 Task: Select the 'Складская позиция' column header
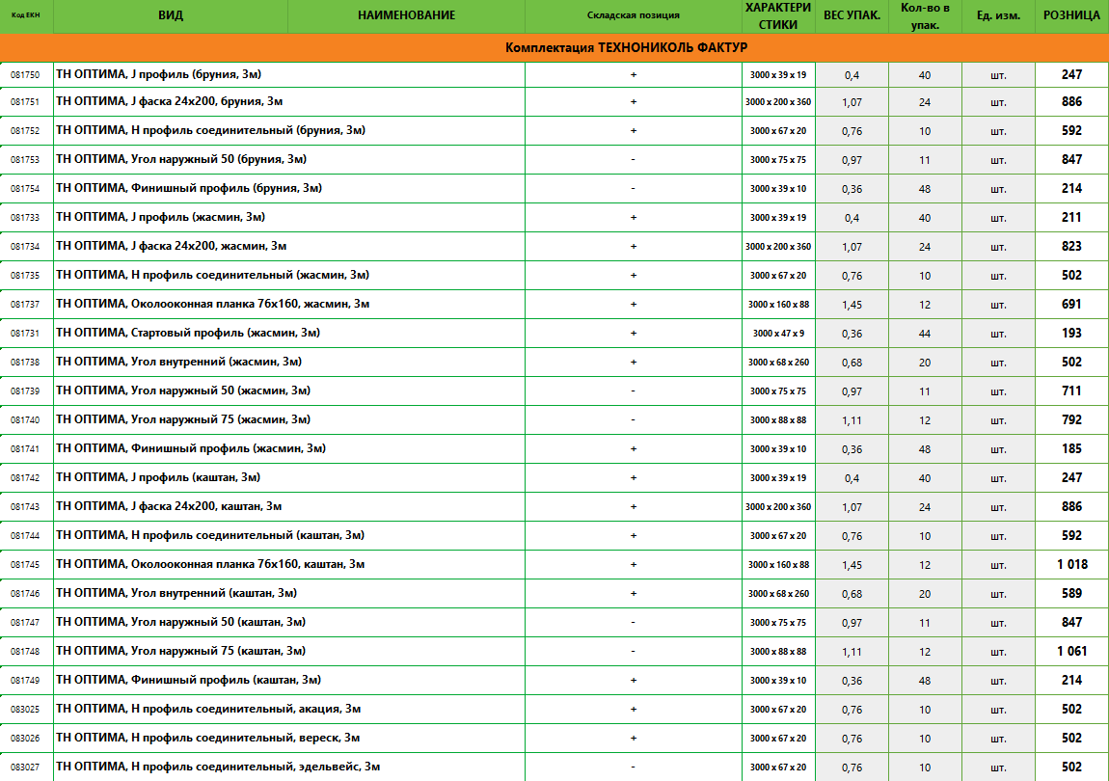point(633,14)
